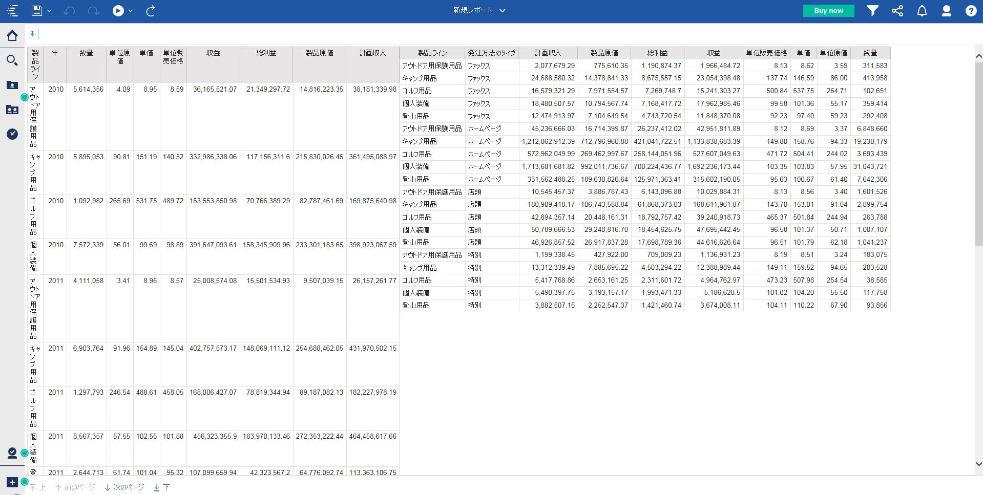Click the Save icon
The height and width of the screenshot is (495, 983).
click(36, 11)
